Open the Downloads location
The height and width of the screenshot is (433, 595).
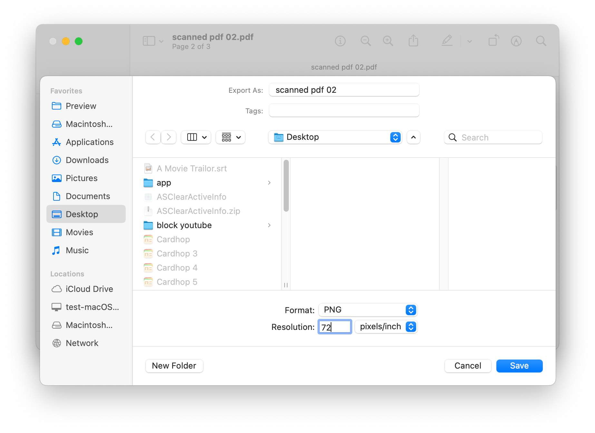[87, 160]
